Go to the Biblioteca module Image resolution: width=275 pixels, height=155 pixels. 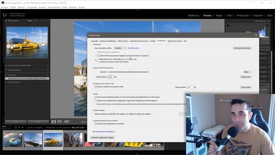tap(194, 15)
